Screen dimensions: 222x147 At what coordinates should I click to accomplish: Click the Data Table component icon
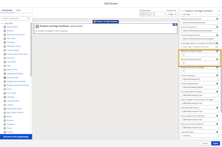click(x=5, y=62)
